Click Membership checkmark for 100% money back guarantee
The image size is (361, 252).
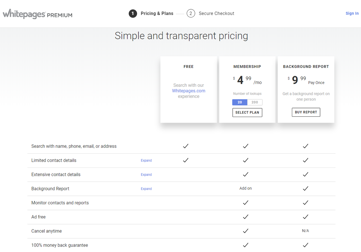tap(246, 245)
